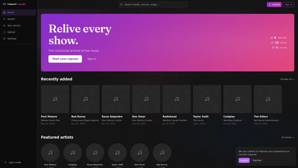The image size is (298, 168).
Task: Click the 'Red Rocks Amphitheatre' venue text
Action: pyautogui.click(x=266, y=120)
